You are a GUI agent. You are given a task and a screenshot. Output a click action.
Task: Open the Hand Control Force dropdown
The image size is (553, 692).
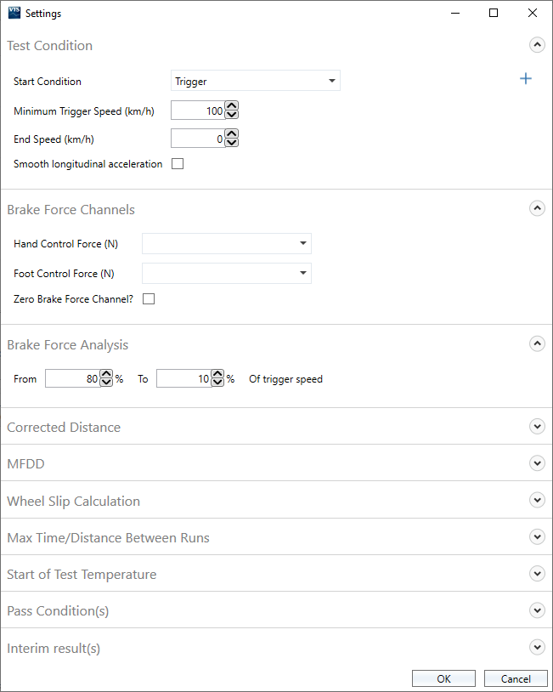click(x=226, y=244)
